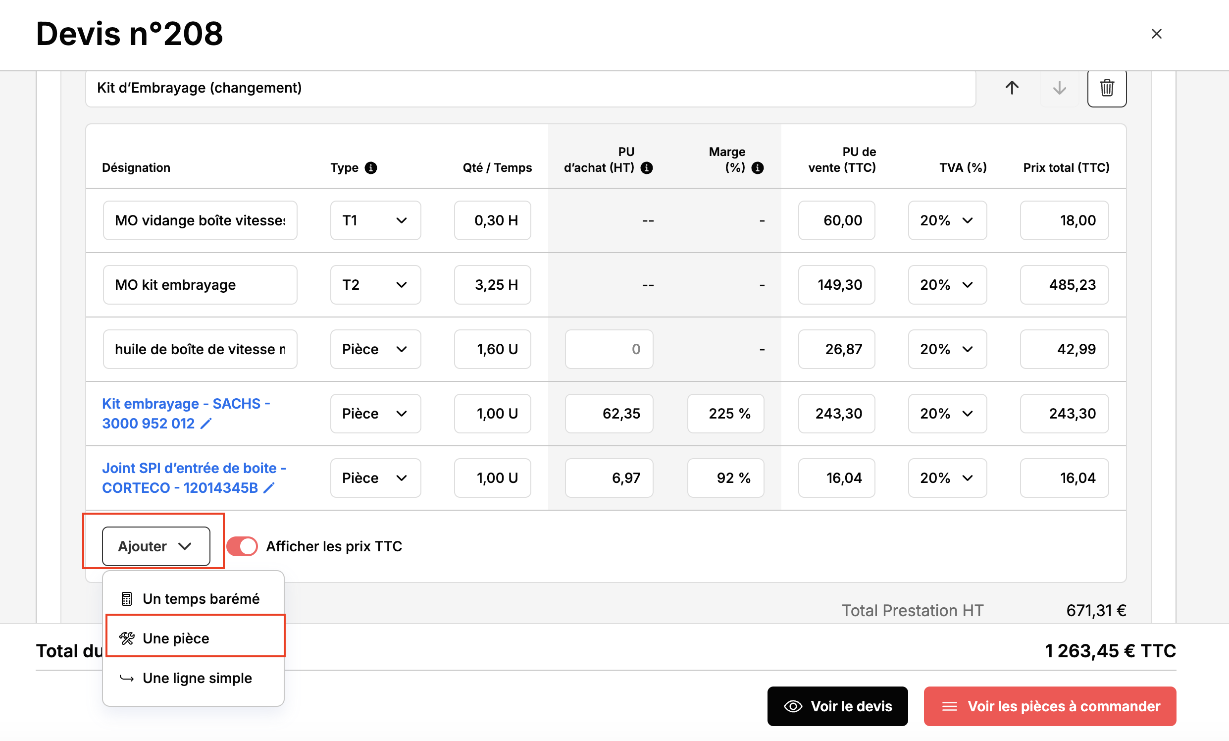Viewport: 1229px width, 741px height.
Task: Close the Devis n°208 dialog
Action: click(x=1156, y=33)
